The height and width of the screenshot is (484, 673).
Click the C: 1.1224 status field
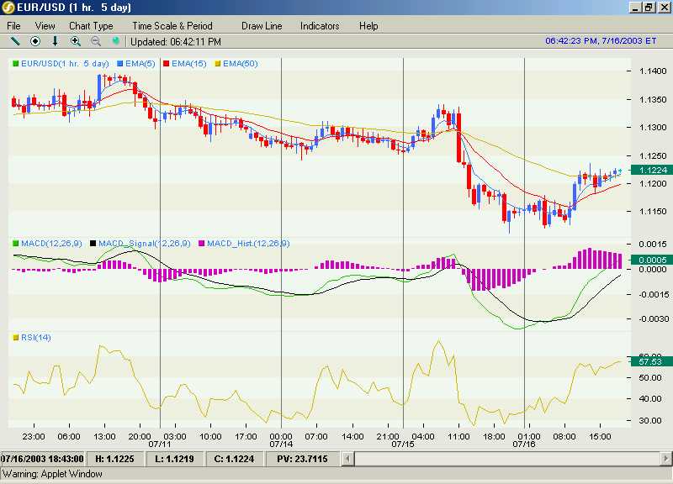point(234,459)
